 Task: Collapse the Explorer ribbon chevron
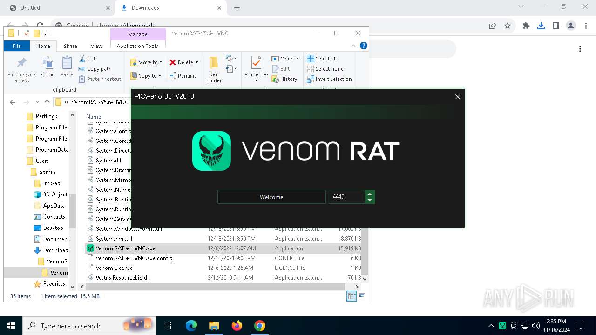click(x=353, y=46)
